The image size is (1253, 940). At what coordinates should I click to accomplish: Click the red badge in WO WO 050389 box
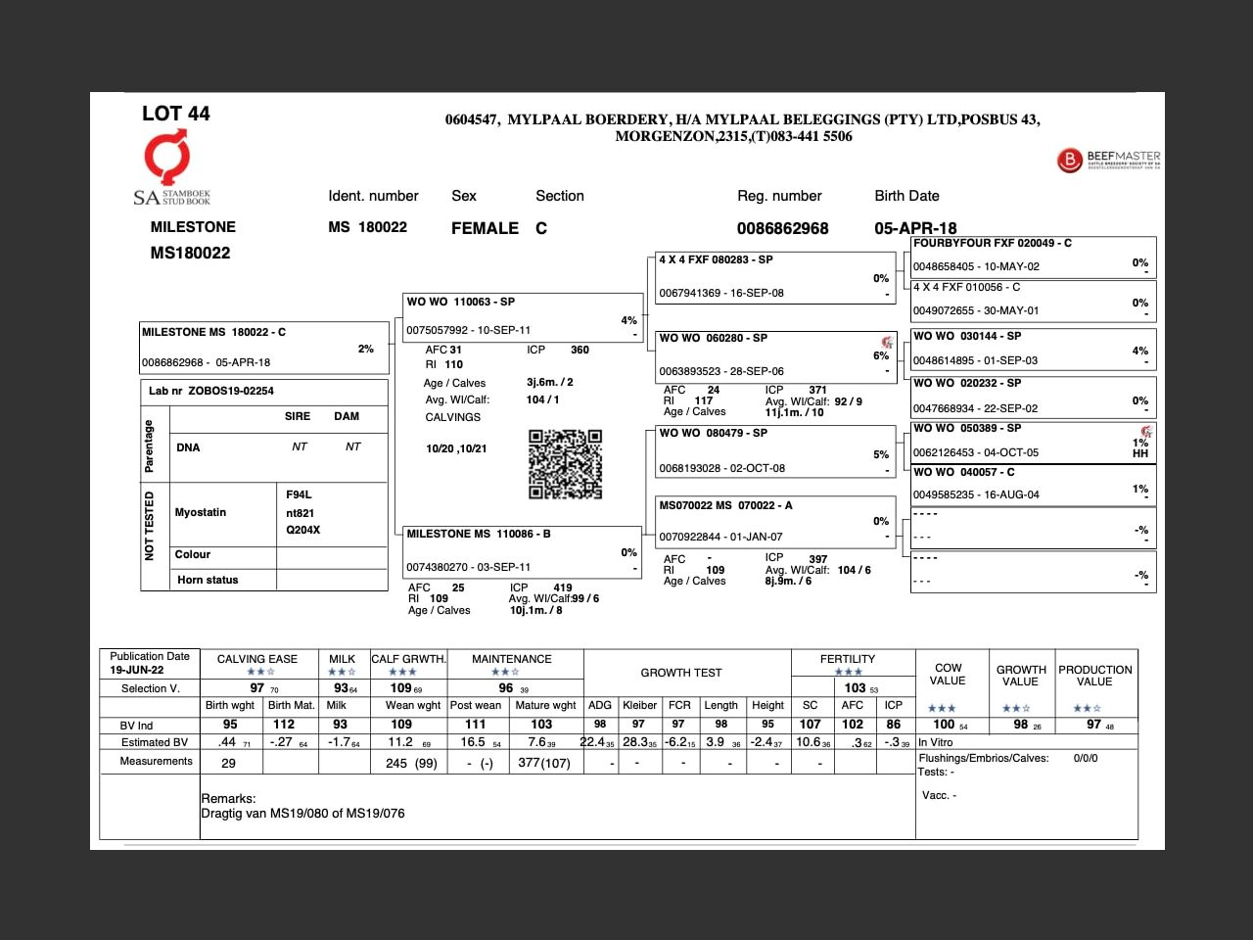click(x=1146, y=431)
